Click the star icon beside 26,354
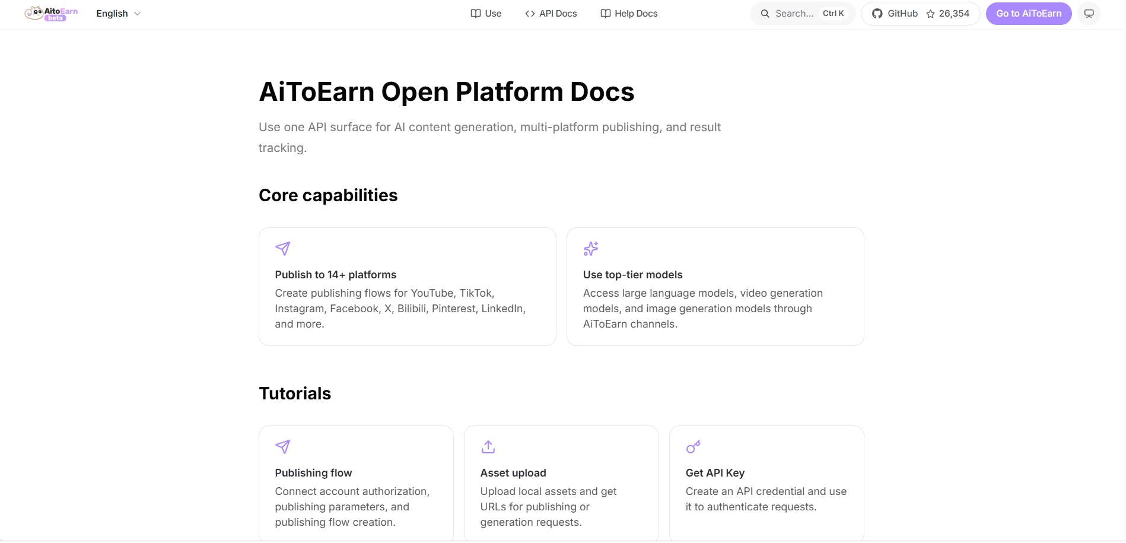This screenshot has width=1126, height=543. coord(930,14)
